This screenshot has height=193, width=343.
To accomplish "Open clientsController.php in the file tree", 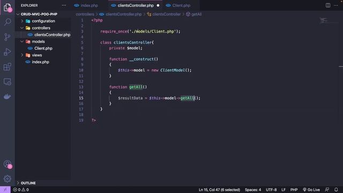I will (53, 35).
